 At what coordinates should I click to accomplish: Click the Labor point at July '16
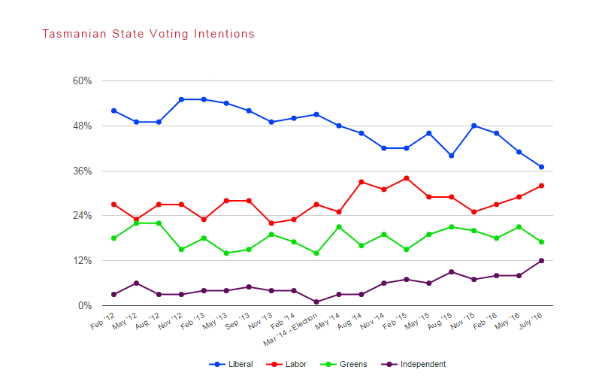pyautogui.click(x=541, y=186)
